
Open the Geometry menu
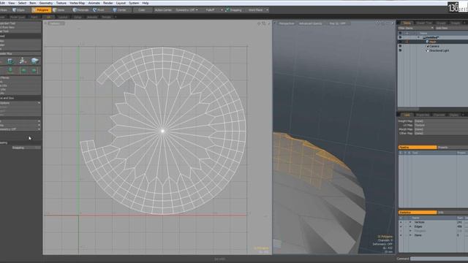coord(46,3)
